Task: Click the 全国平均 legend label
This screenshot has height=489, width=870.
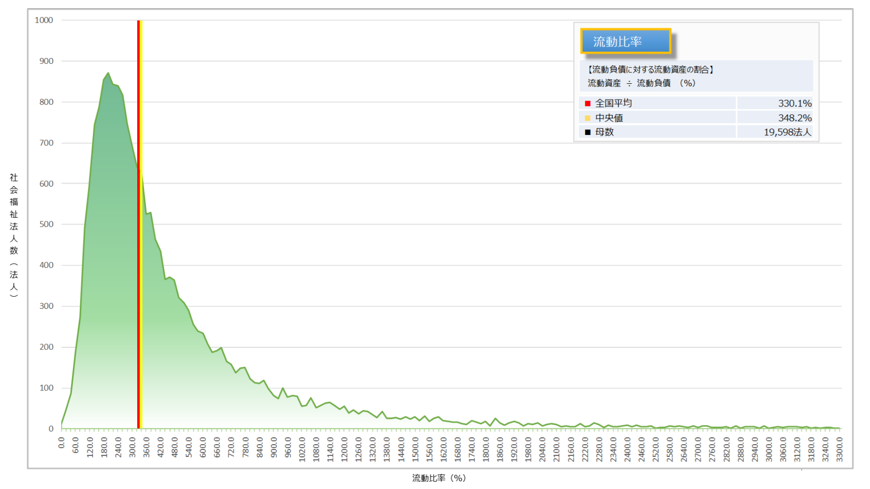Action: point(613,104)
